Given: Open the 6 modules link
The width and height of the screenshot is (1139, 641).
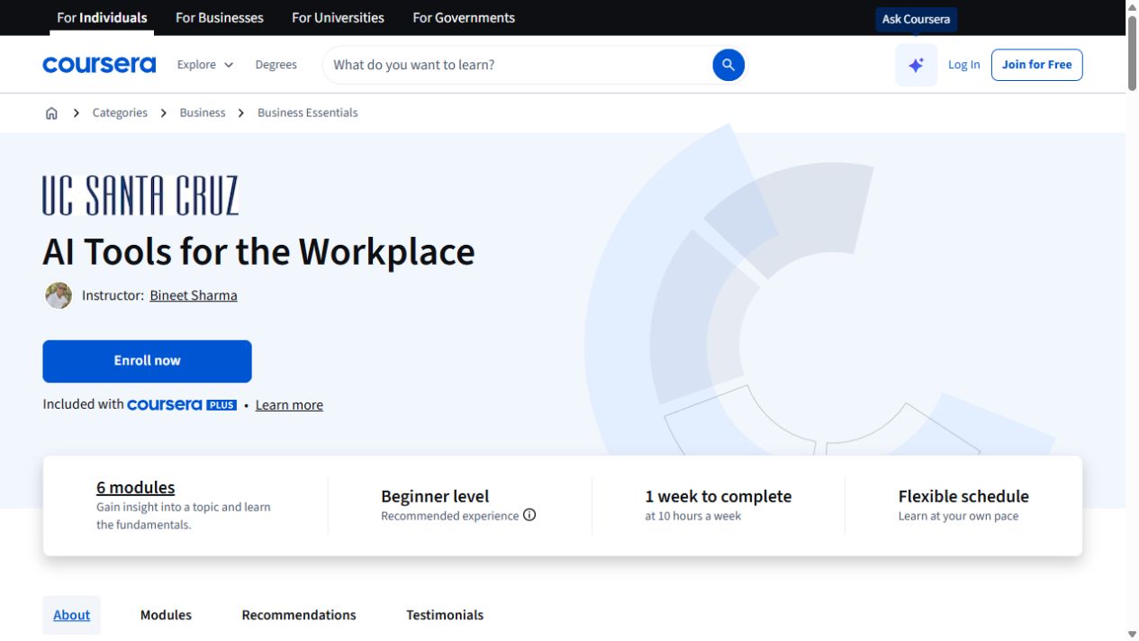Looking at the screenshot, I should (x=135, y=487).
